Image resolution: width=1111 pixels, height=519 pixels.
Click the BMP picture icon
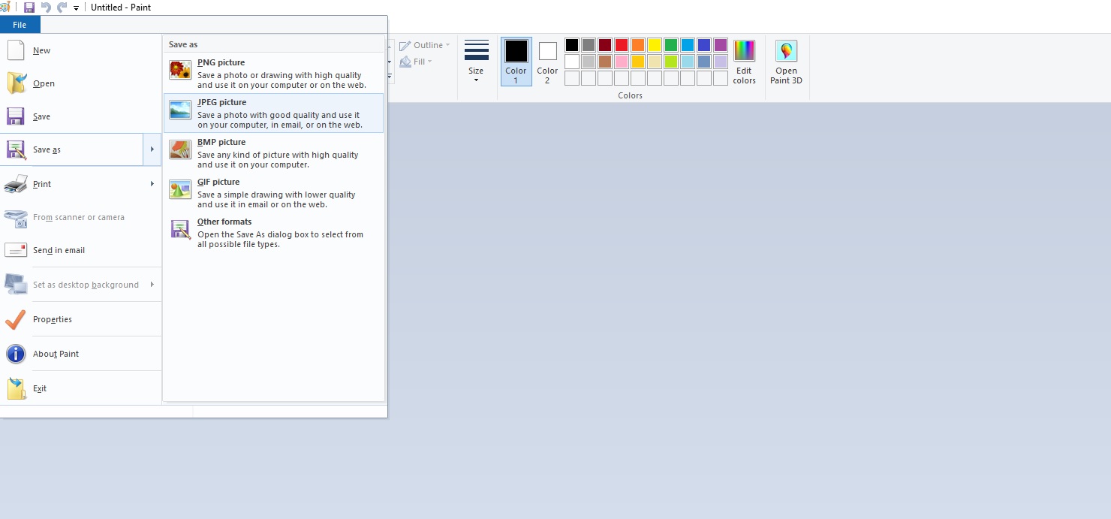click(x=180, y=150)
